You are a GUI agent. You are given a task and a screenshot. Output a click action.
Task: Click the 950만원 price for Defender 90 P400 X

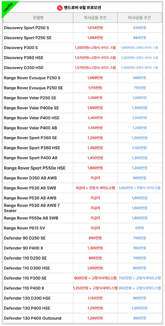coord(140,248)
